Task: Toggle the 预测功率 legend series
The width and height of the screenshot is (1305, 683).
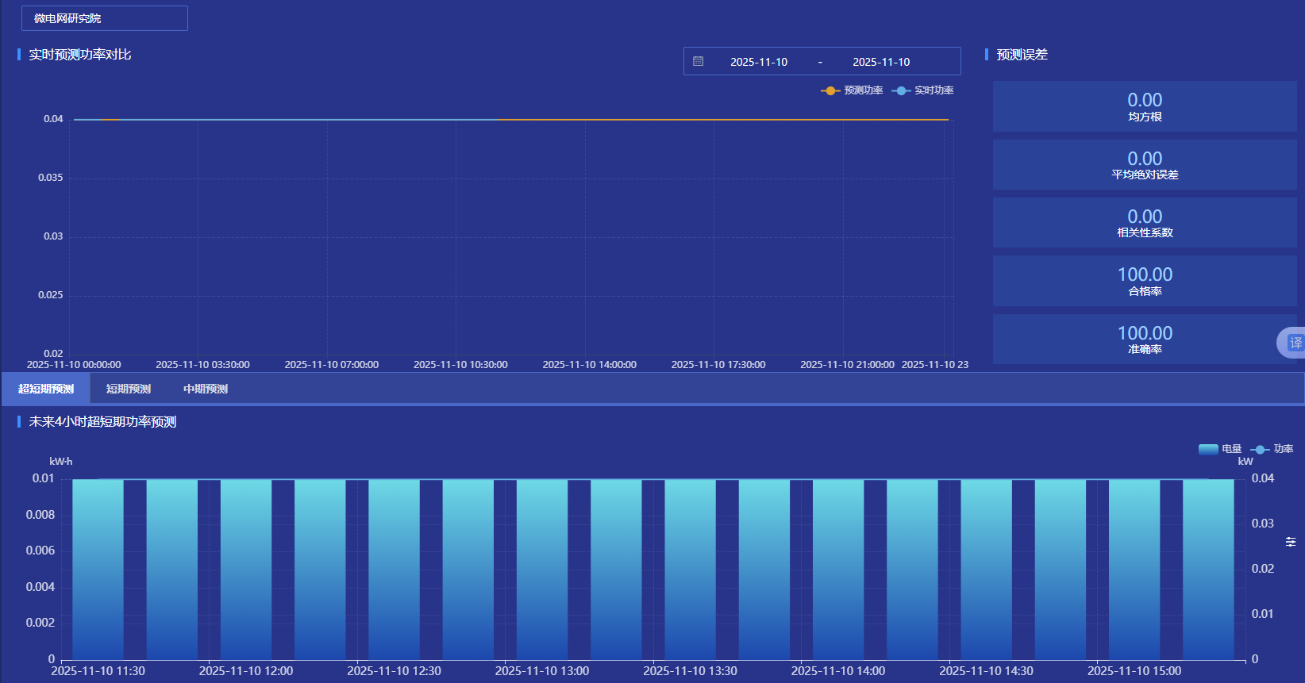Action: 852,90
